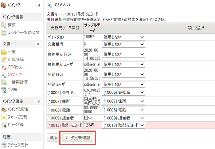Image resolution: width=215 pixels, height=149 pixels.
Task: Open the 一覧 document list link
Action: click(x=12, y=52)
